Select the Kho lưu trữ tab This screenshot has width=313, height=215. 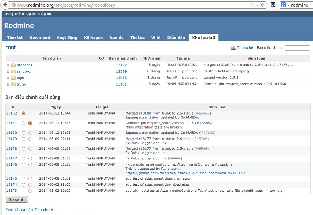coord(204,38)
